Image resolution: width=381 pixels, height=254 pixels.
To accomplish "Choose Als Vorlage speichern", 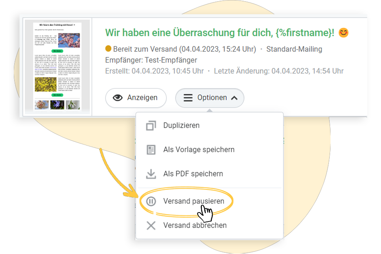I will (199, 150).
